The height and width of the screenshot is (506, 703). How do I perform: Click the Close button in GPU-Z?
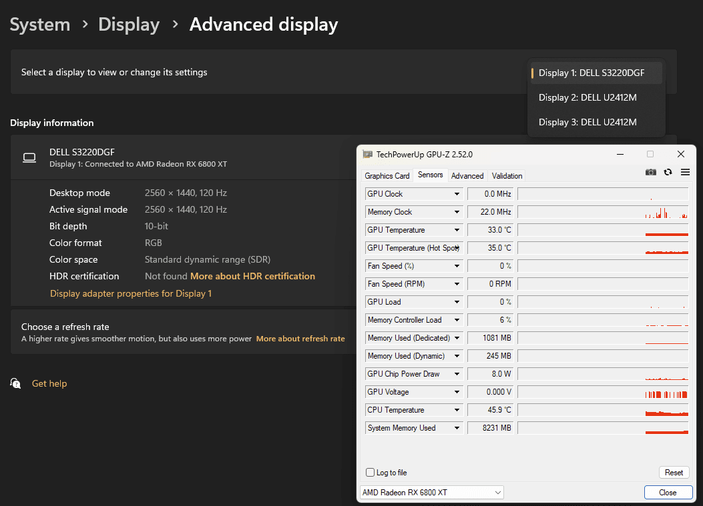tap(668, 493)
